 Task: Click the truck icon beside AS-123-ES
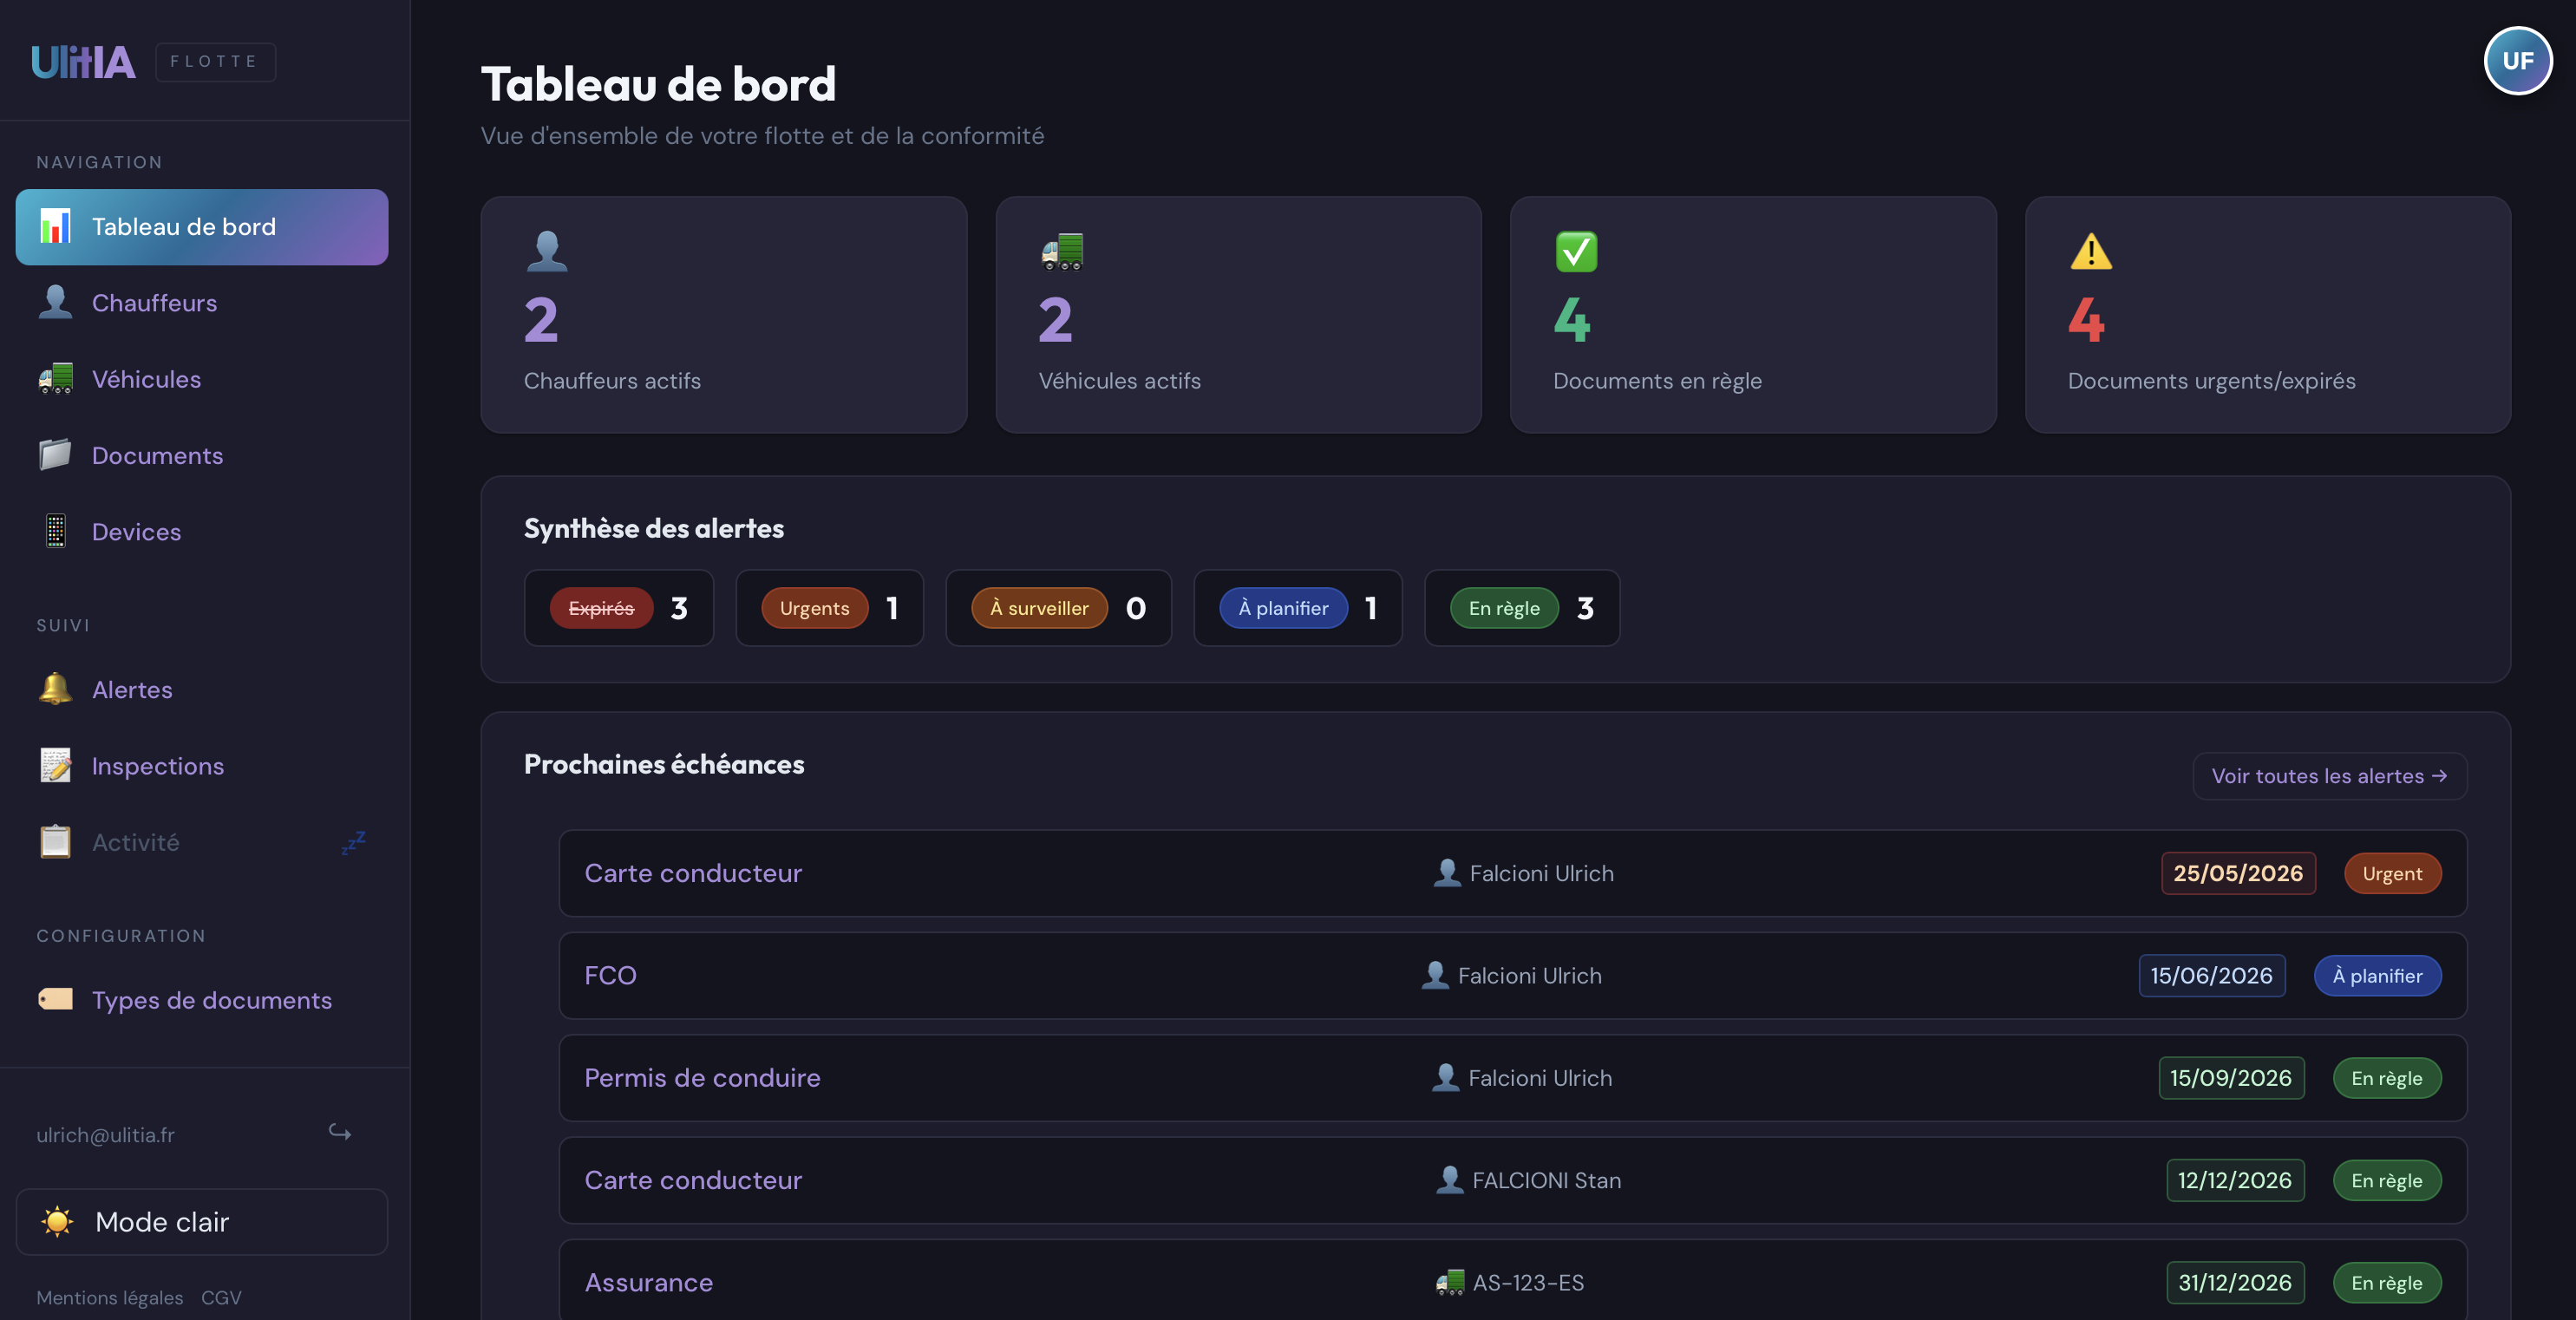click(x=1449, y=1282)
